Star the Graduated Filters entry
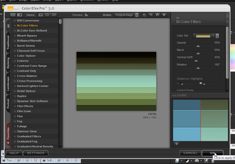Image resolution: width=235 pixels, height=164 pixels. click(15, 136)
